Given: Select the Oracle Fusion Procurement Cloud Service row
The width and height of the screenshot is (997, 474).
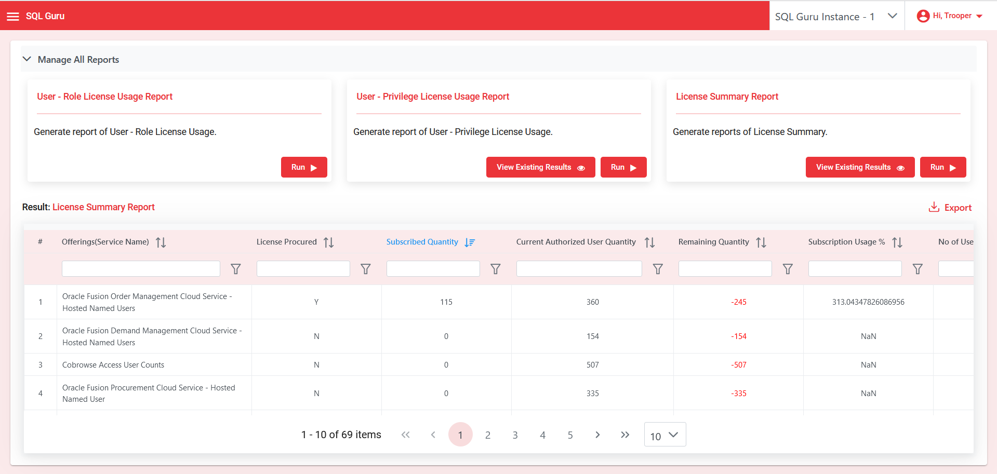Looking at the screenshot, I should [x=499, y=394].
